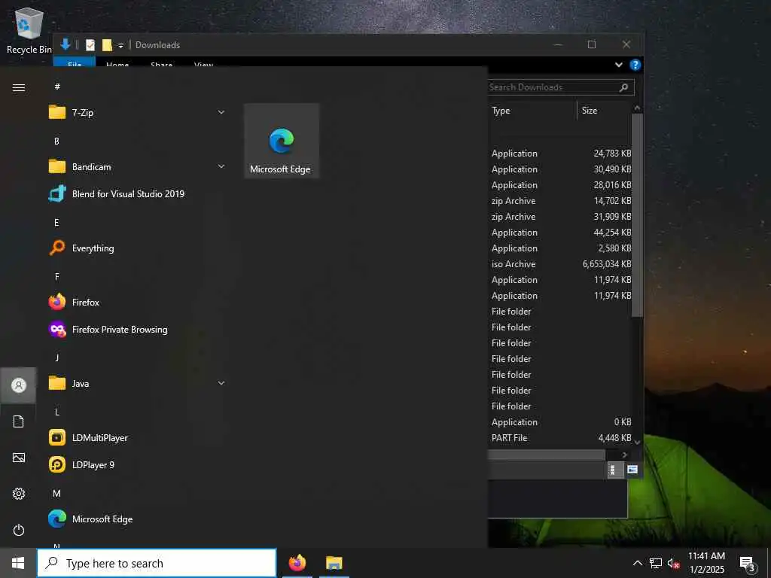Open the network status tray icon

pos(656,563)
